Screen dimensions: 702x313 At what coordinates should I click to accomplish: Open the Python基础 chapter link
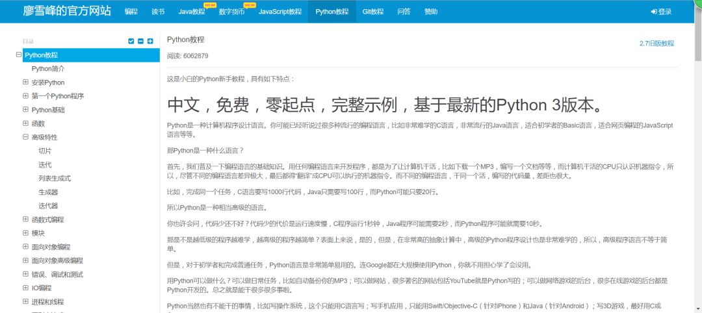48,110
